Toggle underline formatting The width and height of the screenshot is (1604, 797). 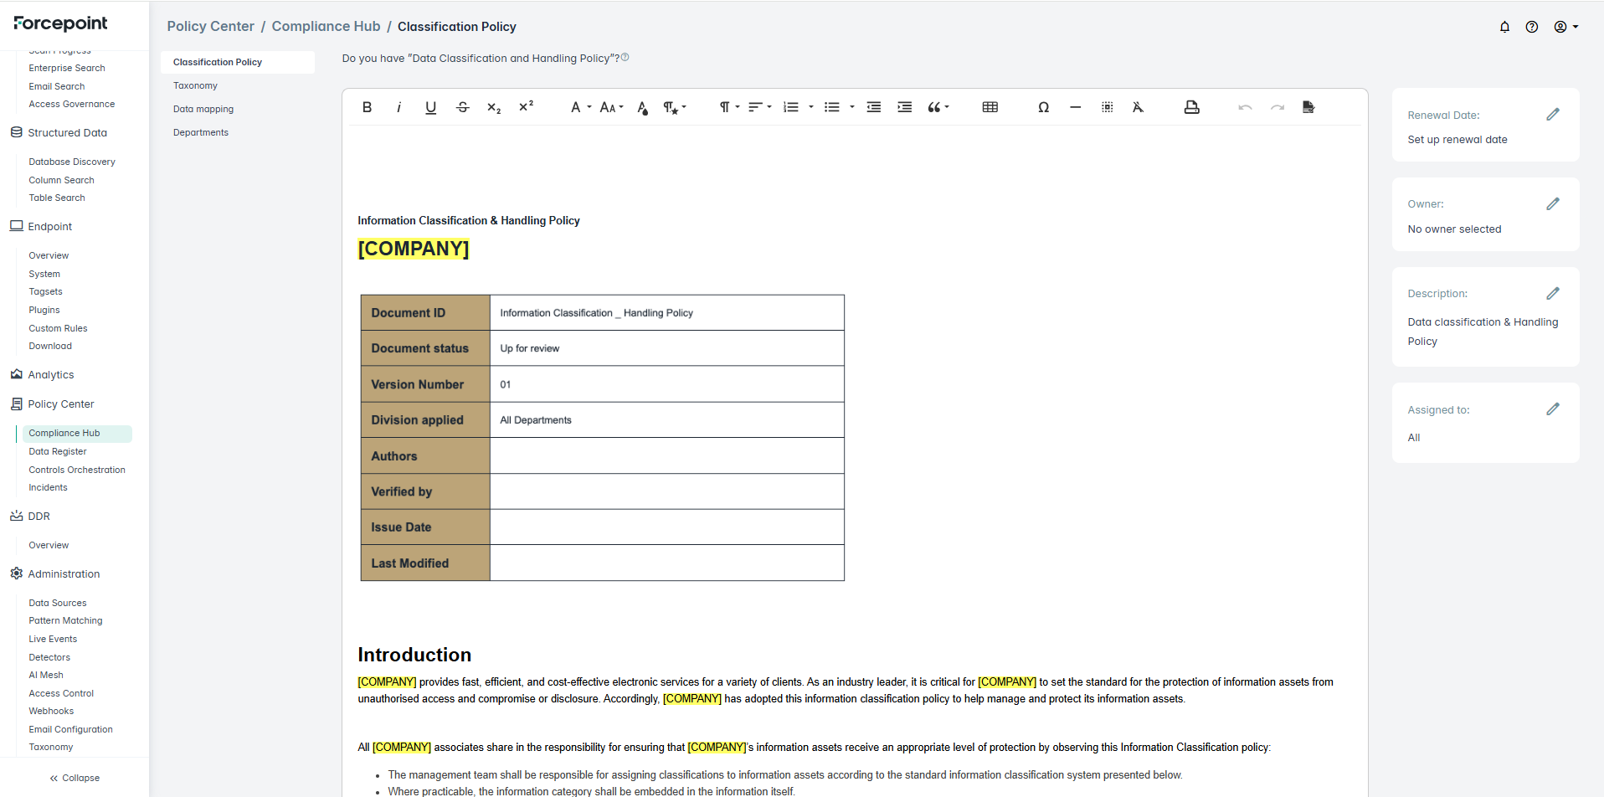coord(430,107)
